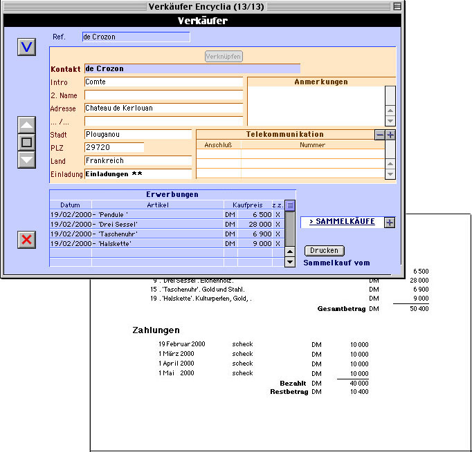Click the Stadt field Plouganou
The width and height of the screenshot is (472, 452).
[x=138, y=134]
